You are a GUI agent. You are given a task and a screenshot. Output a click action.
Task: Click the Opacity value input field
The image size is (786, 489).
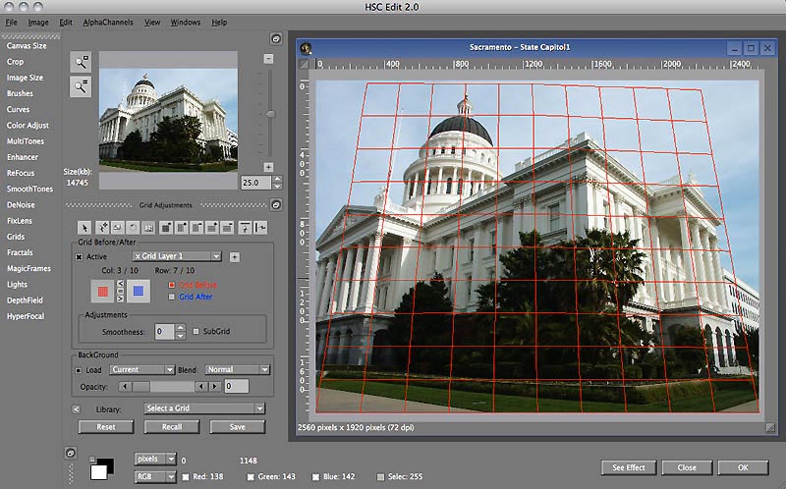[x=236, y=386]
